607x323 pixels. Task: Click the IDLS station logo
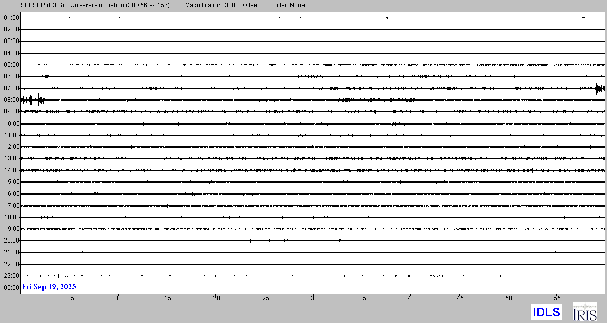point(546,312)
